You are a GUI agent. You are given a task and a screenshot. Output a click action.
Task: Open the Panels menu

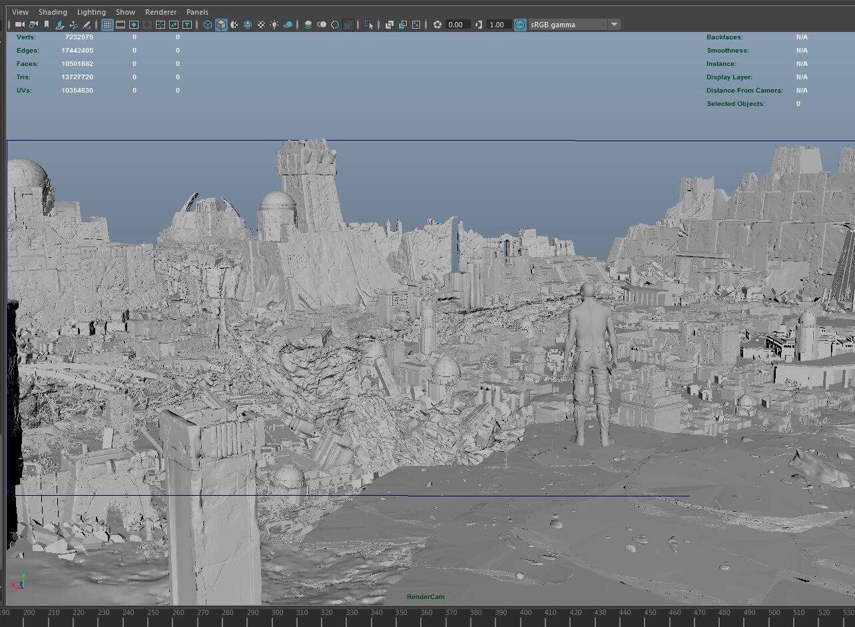197,12
